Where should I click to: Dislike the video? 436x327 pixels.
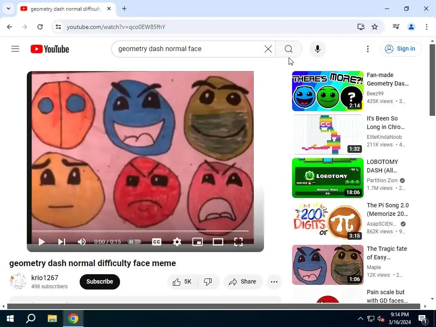(208, 282)
